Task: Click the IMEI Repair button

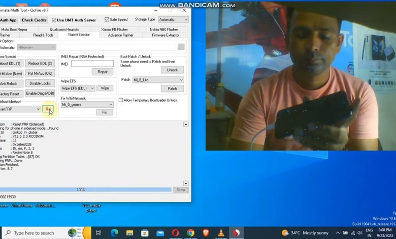Action: tap(102, 72)
